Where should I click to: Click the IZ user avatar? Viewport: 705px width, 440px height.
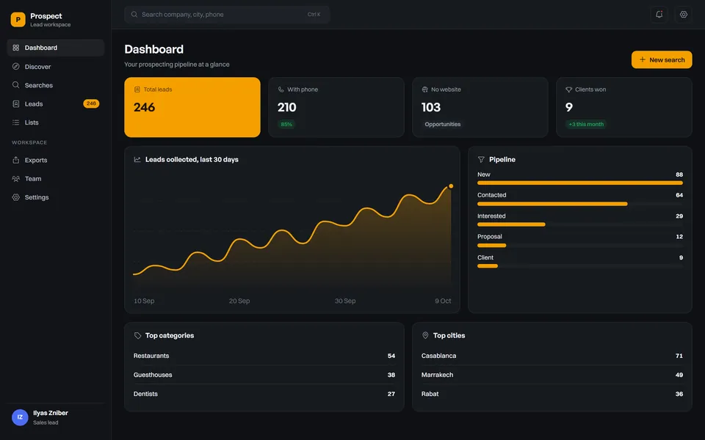(20, 417)
